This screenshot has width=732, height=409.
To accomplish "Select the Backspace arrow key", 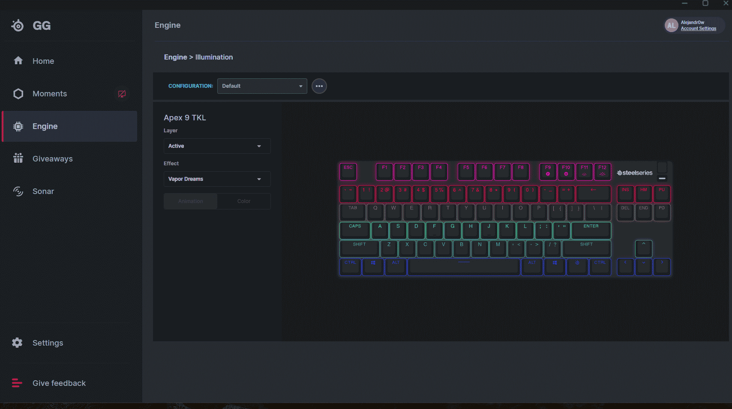I will click(594, 194).
